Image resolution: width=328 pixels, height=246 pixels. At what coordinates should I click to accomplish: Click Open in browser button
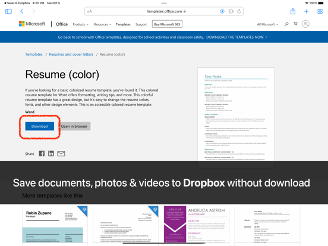74,126
